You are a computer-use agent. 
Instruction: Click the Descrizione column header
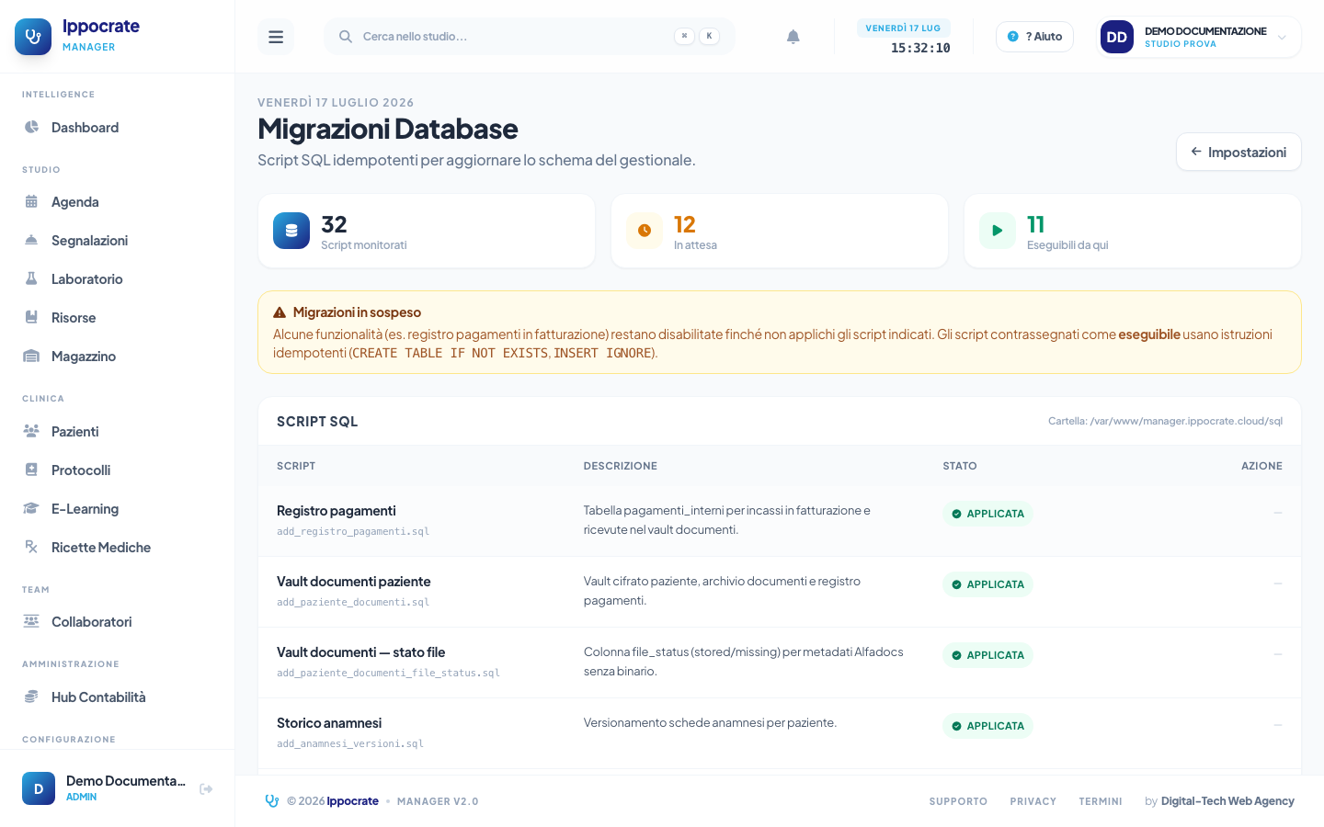pyautogui.click(x=621, y=466)
